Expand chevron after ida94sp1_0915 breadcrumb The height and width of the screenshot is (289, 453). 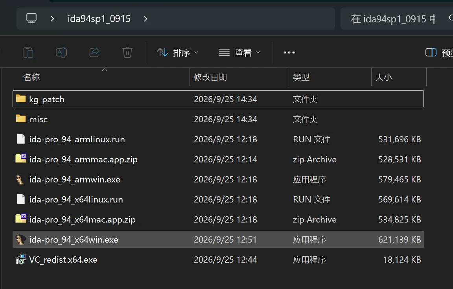[145, 19]
